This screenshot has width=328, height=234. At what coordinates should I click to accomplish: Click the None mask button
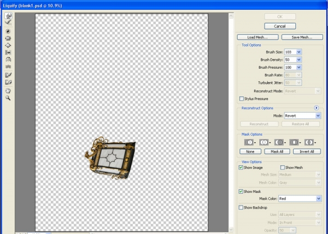[x=250, y=151]
